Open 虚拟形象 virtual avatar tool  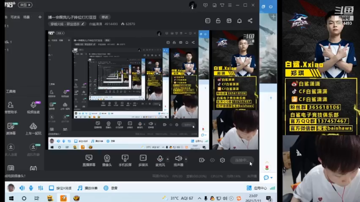coord(33,150)
